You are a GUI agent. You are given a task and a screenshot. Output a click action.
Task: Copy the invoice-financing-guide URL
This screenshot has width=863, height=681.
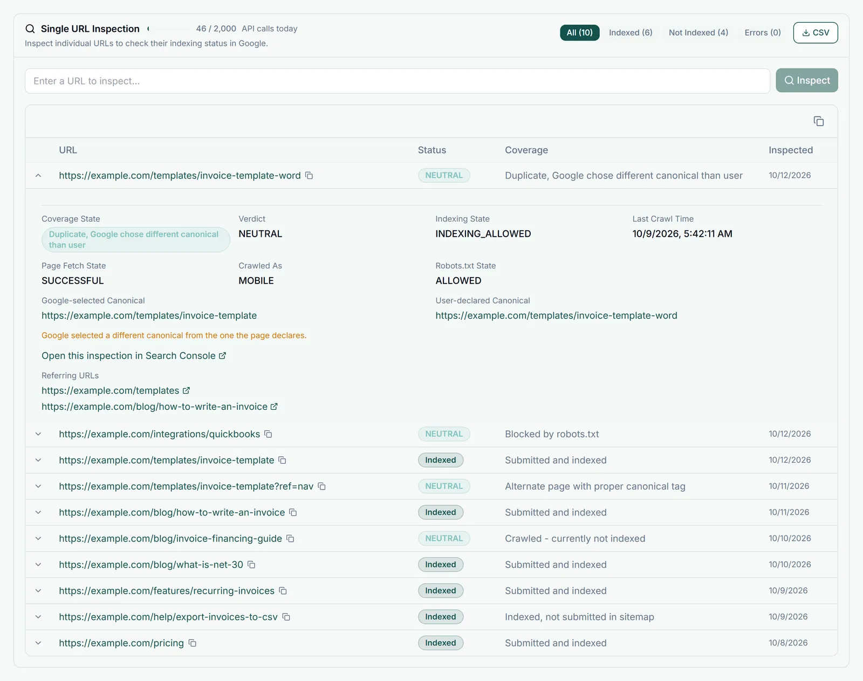(290, 539)
